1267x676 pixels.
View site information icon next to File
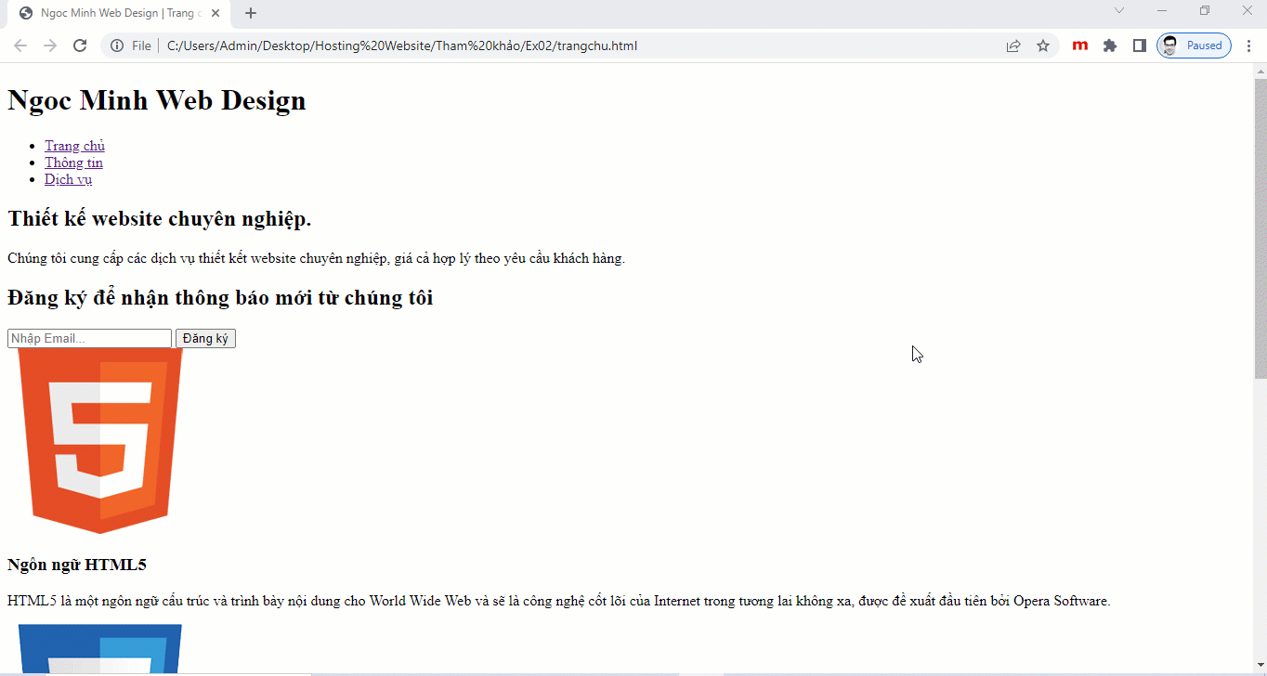coord(117,45)
